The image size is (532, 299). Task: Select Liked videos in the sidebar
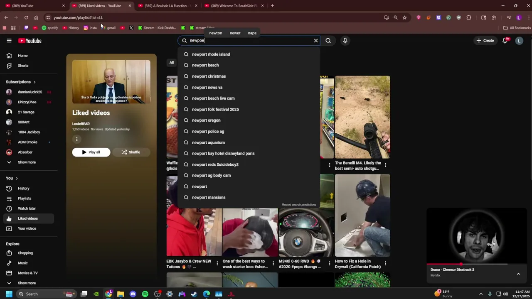click(x=28, y=218)
